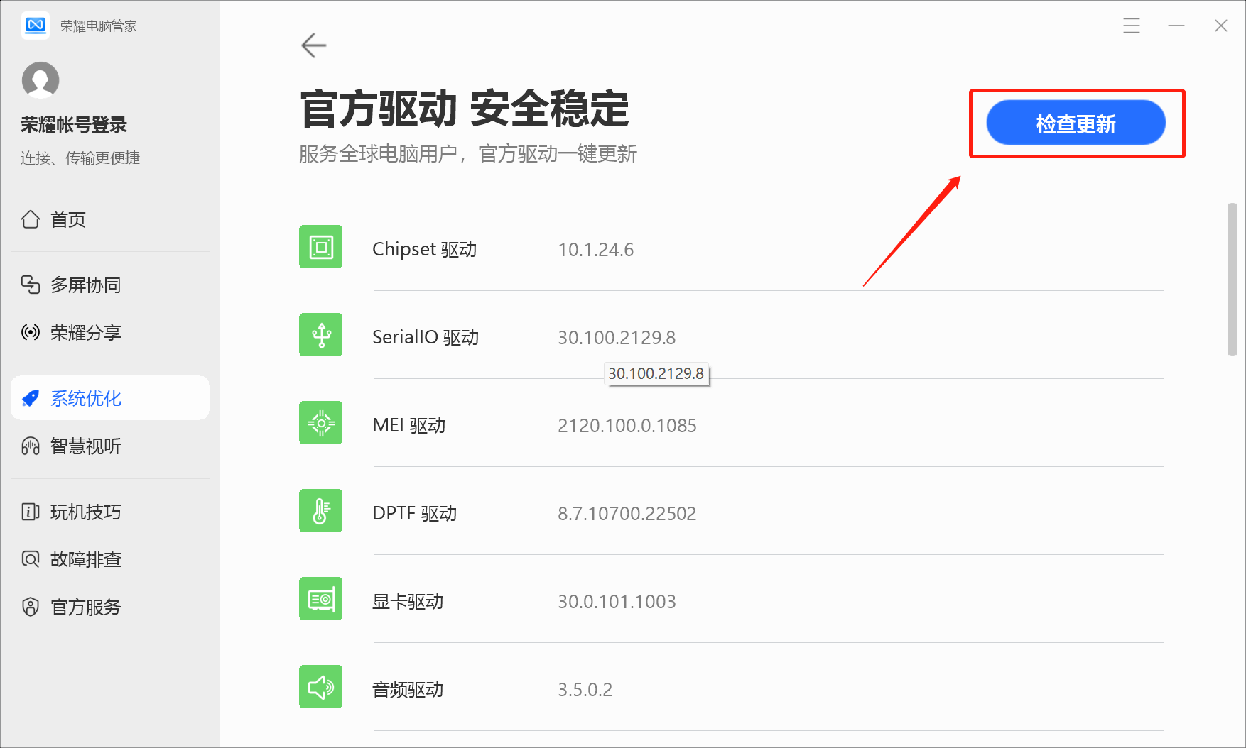The height and width of the screenshot is (748, 1246).
Task: Click 荣耀帐号登录 to sign in
Action: click(x=74, y=125)
